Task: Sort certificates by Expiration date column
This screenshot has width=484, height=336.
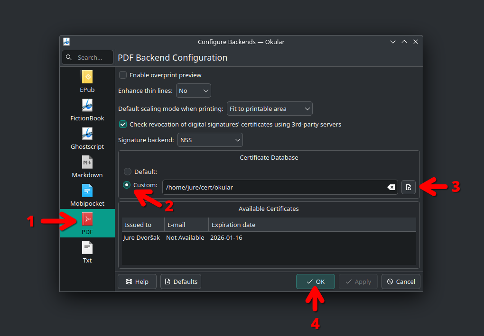Action: click(x=233, y=225)
